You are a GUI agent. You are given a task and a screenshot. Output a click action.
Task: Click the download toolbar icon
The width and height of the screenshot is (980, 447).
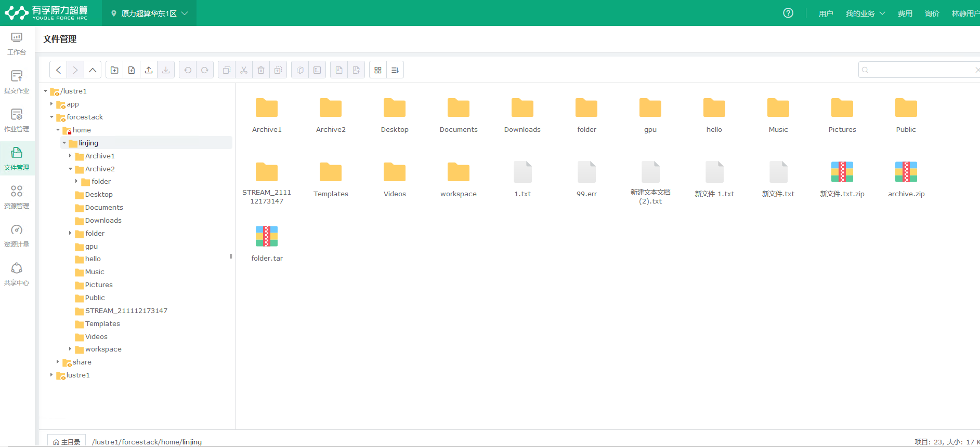pyautogui.click(x=166, y=70)
